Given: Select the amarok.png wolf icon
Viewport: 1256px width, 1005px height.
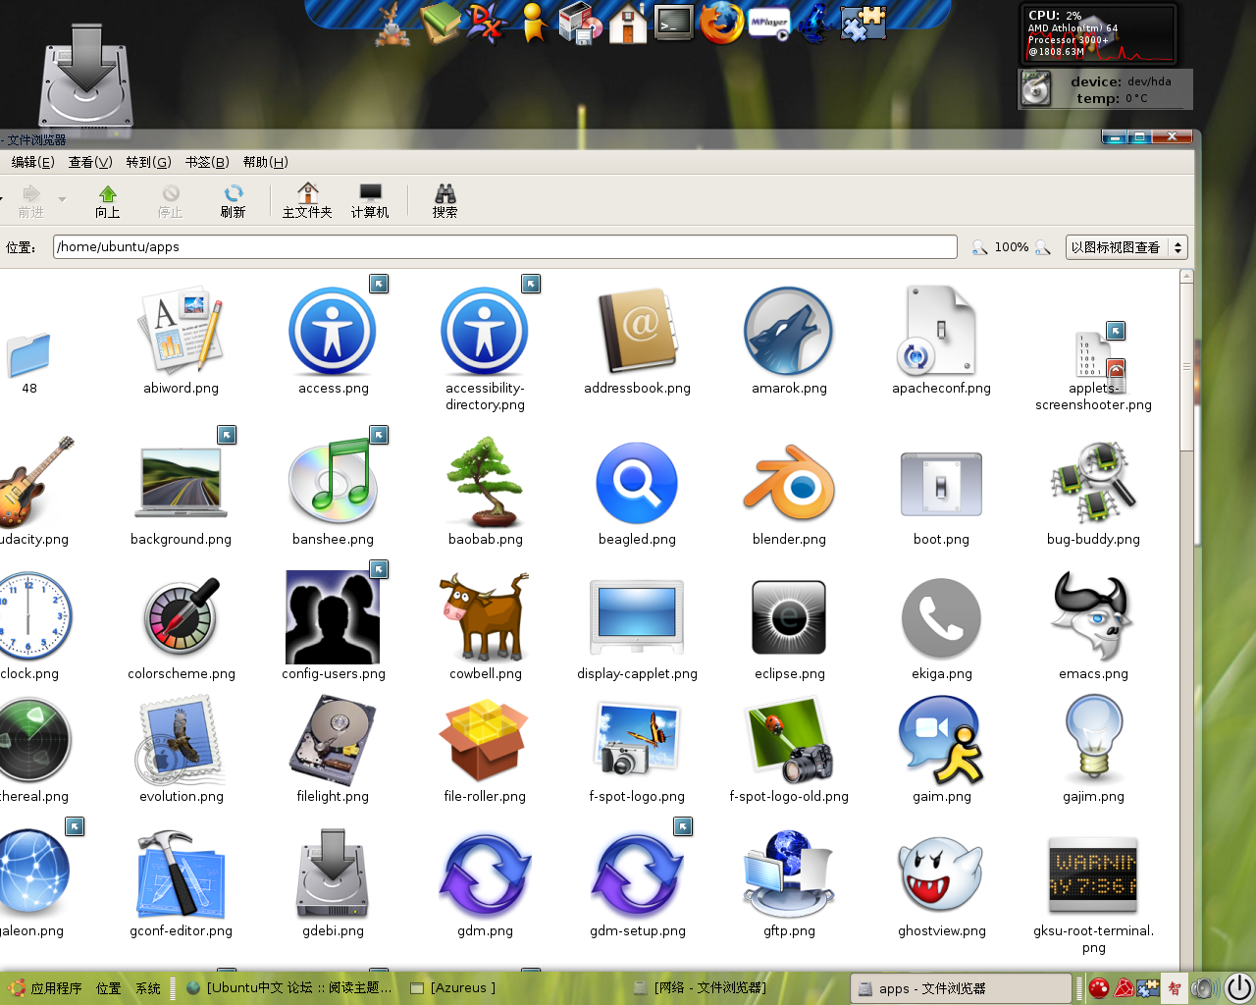Looking at the screenshot, I should pyautogui.click(x=789, y=332).
